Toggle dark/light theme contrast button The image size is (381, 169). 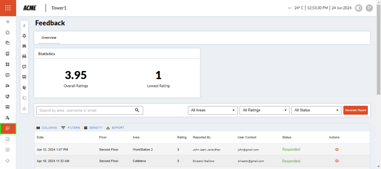(359, 8)
